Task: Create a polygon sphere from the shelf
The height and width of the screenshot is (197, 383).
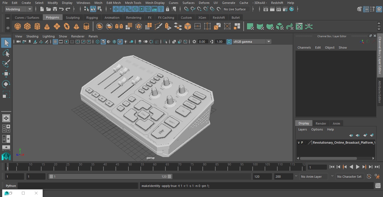Action: pos(18,27)
